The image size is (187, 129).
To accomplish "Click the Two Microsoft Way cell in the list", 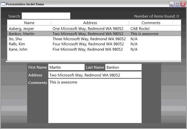I will point(88,34).
